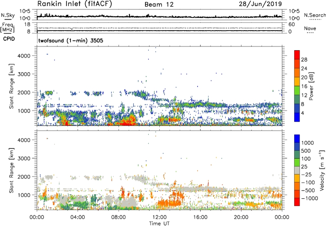Click the '1000' velocity scale value
Image resolution: width=326 pixels, height=226 pixels.
click(307, 143)
